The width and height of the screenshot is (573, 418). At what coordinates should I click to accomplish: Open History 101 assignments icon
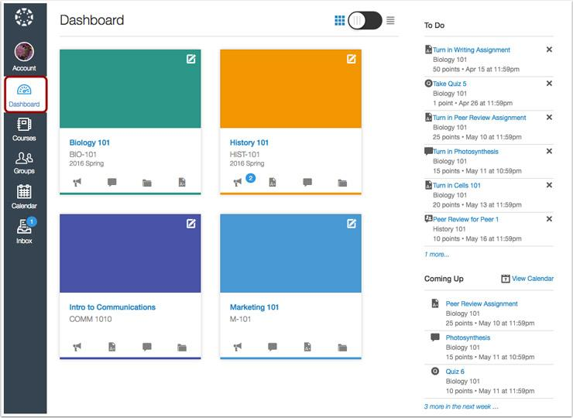tap(273, 182)
